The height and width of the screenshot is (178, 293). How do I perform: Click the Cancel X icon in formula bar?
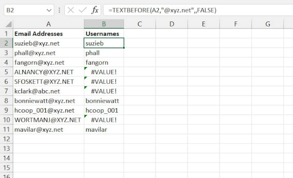71,10
